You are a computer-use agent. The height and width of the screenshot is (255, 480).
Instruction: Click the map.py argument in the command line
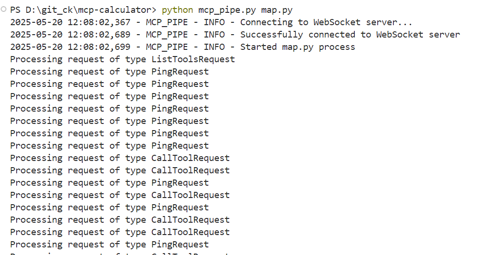[277, 10]
